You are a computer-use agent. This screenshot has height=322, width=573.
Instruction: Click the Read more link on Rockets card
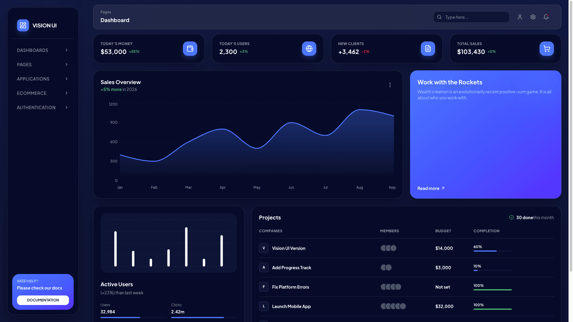(430, 188)
